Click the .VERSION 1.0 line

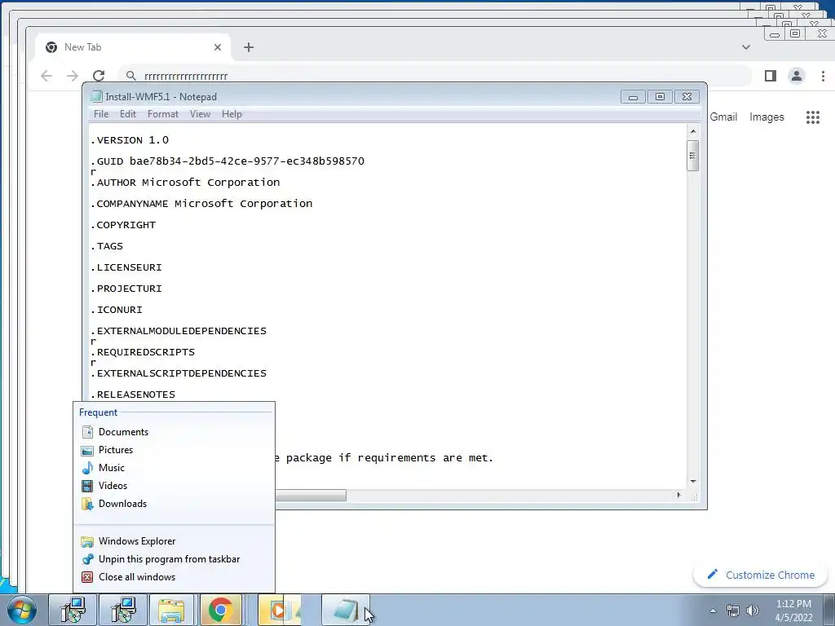click(x=130, y=140)
